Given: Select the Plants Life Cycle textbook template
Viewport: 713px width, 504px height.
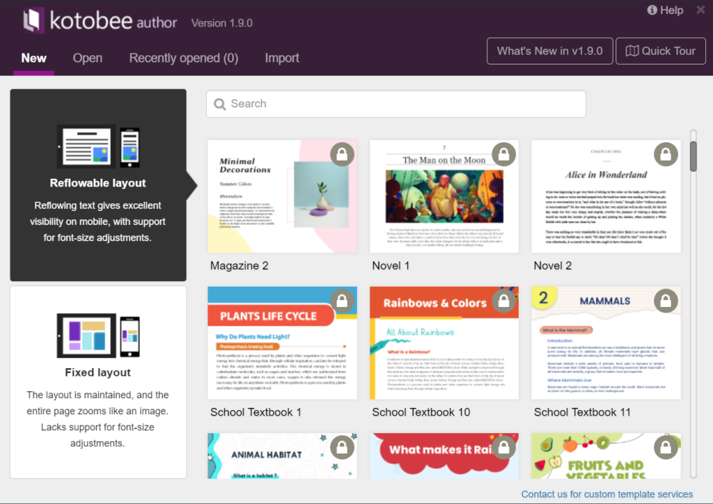Looking at the screenshot, I should point(282,342).
